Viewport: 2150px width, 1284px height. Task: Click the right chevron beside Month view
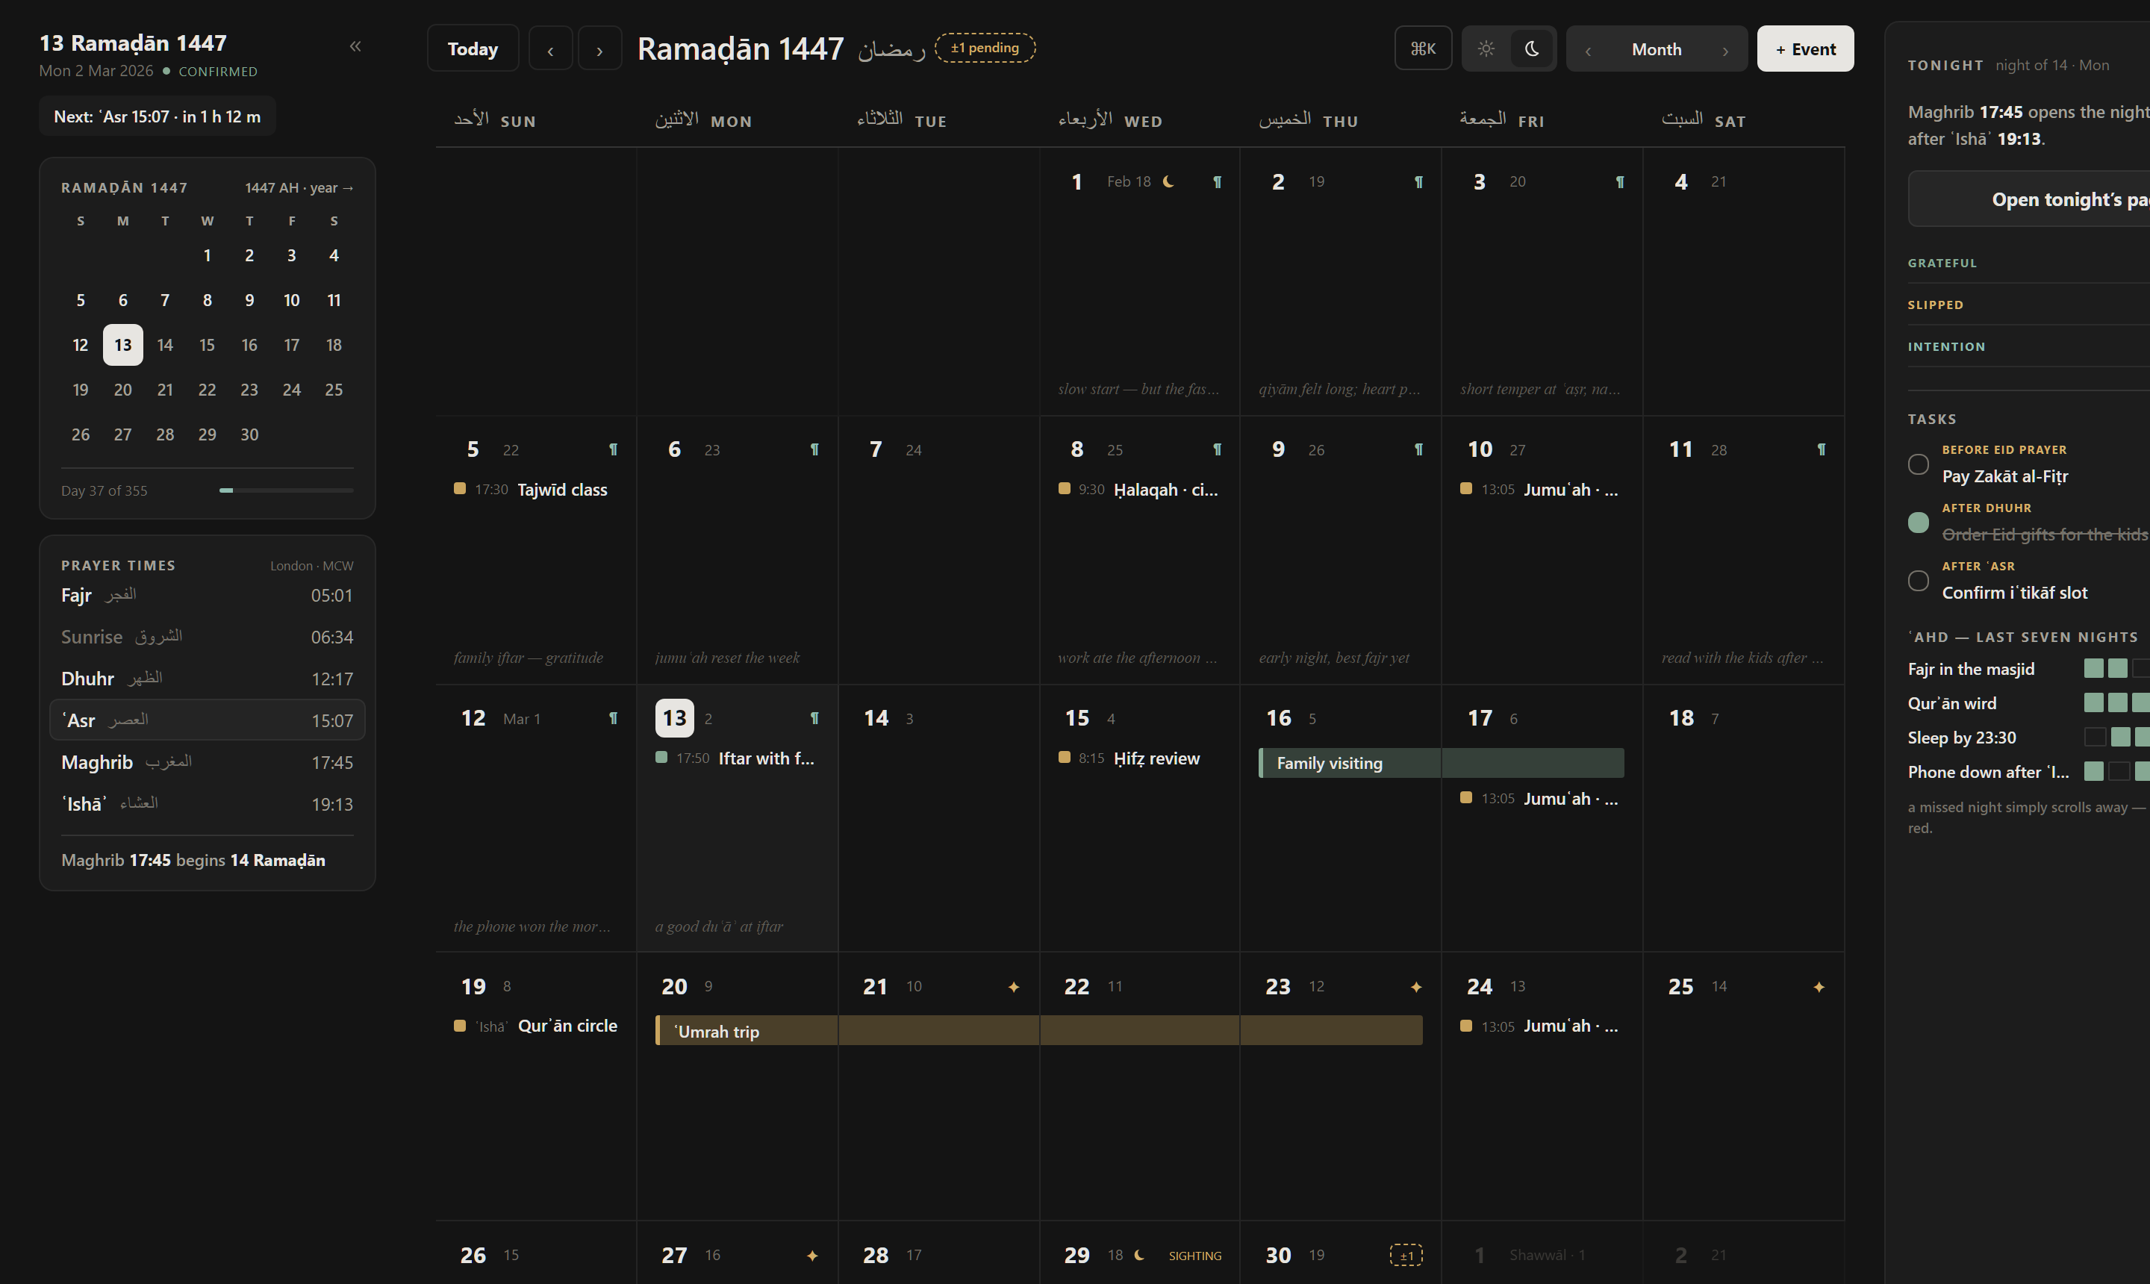pos(1725,50)
